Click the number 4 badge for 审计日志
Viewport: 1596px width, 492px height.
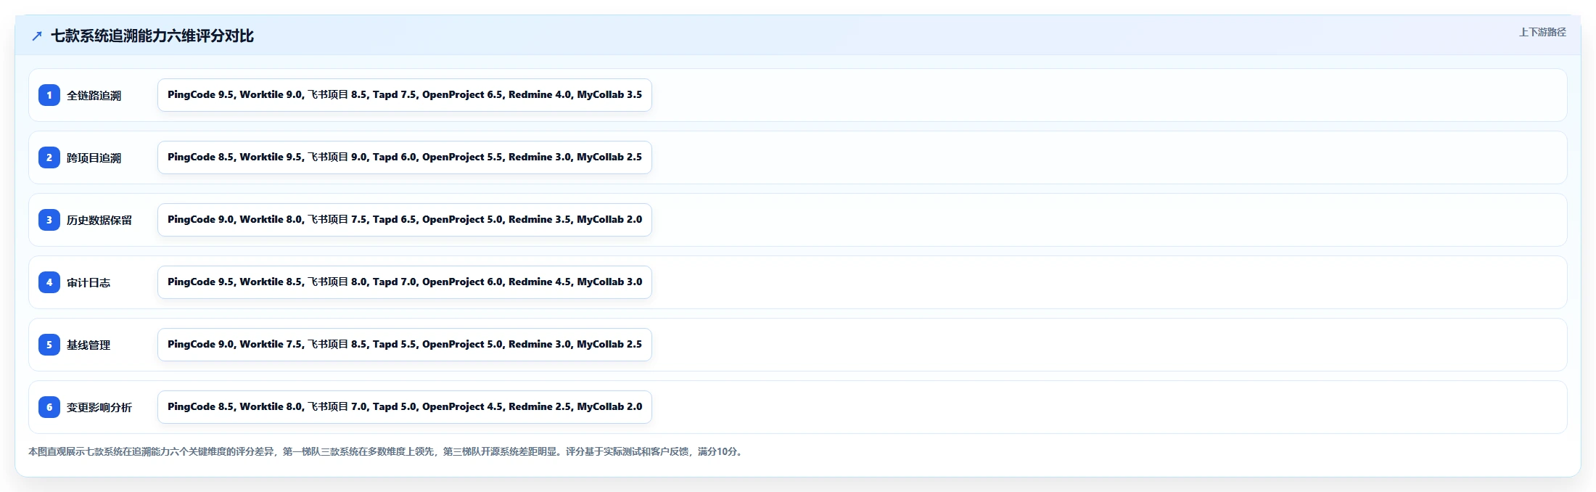[49, 282]
